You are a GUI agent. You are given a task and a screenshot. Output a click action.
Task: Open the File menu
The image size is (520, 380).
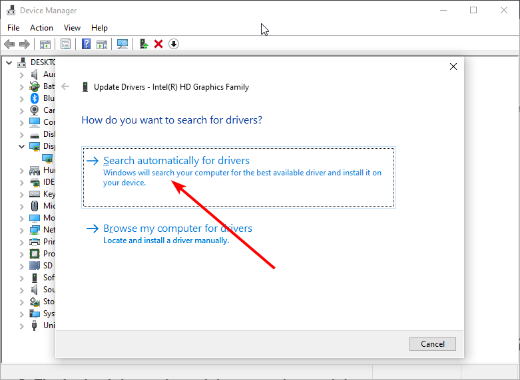tap(13, 28)
